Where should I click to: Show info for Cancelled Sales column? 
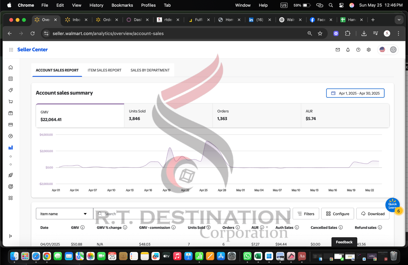pos(341,228)
